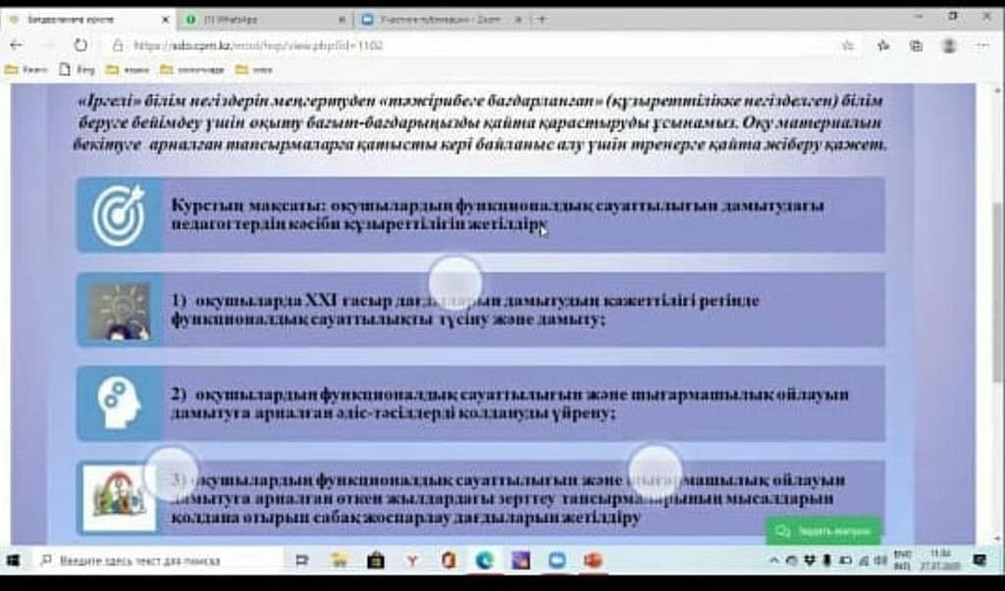Viewport: 1005px width, 591px height.
Task: Bookmark this page with the star icon
Action: (848, 45)
